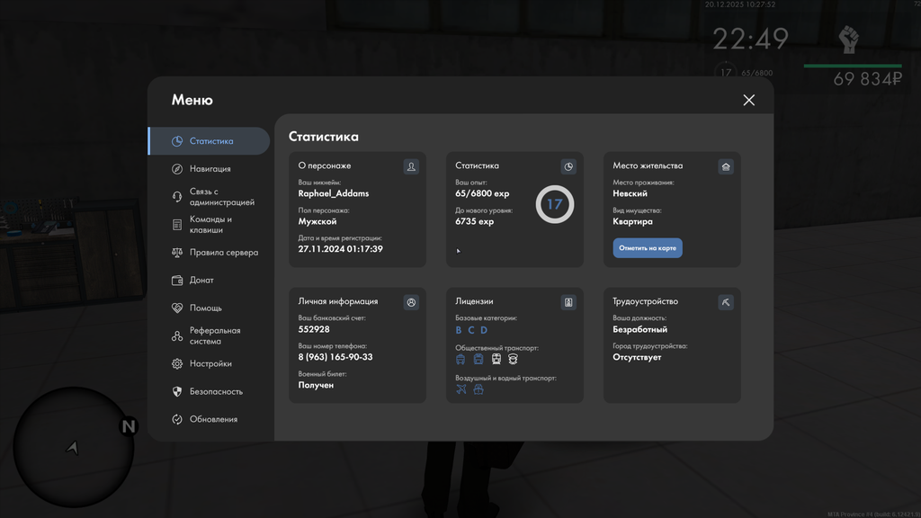Click the scales icon for Правила сервера
This screenshot has width=921, height=518.
177,253
